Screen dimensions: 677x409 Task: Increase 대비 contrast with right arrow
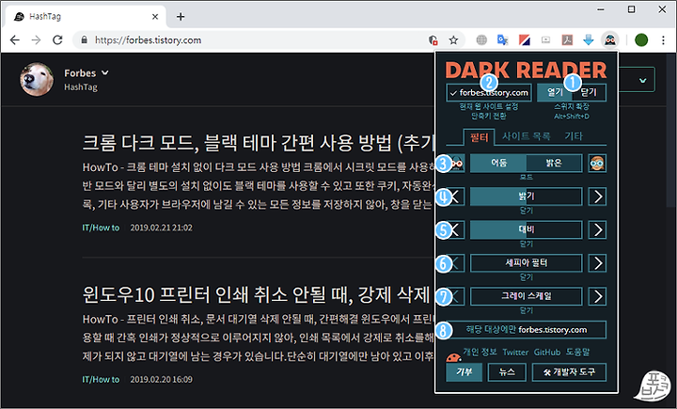click(598, 229)
